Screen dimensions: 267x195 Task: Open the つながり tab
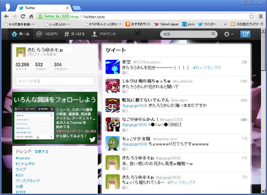[x=47, y=34]
